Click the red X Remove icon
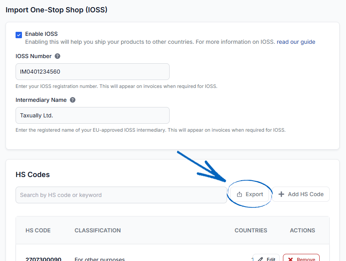 291,259
